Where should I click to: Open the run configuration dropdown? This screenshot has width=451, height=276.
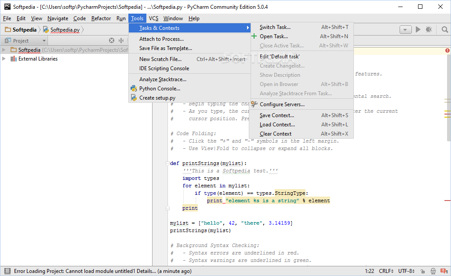click(406, 29)
